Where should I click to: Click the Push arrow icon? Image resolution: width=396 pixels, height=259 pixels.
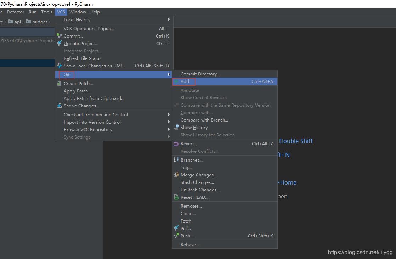pyautogui.click(x=176, y=236)
